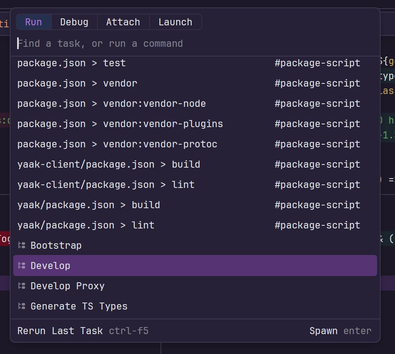The width and height of the screenshot is (395, 354).
Task: Click Rerun Last Task button
Action: tap(83, 331)
